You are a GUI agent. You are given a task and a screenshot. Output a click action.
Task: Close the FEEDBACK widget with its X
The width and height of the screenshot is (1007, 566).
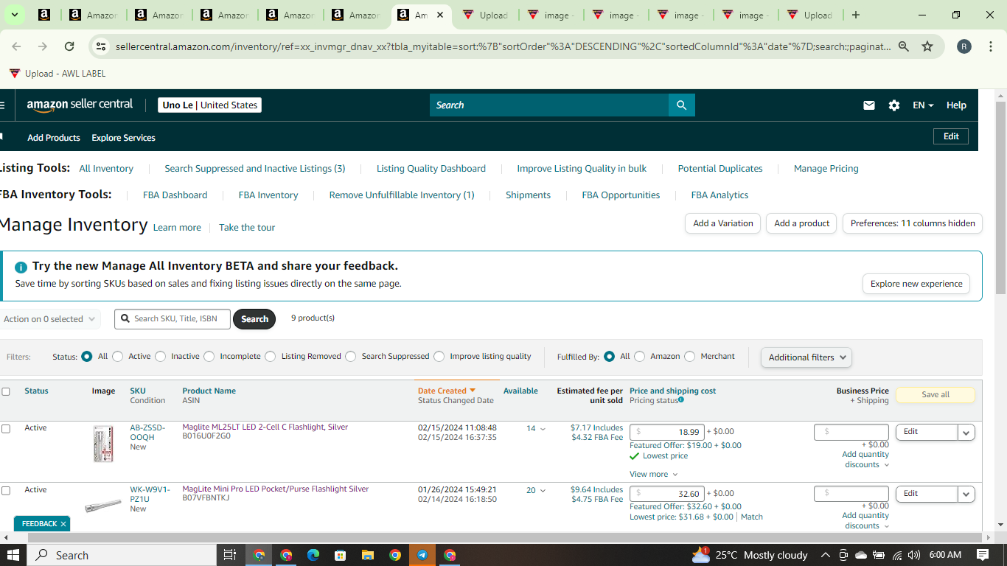[63, 524]
